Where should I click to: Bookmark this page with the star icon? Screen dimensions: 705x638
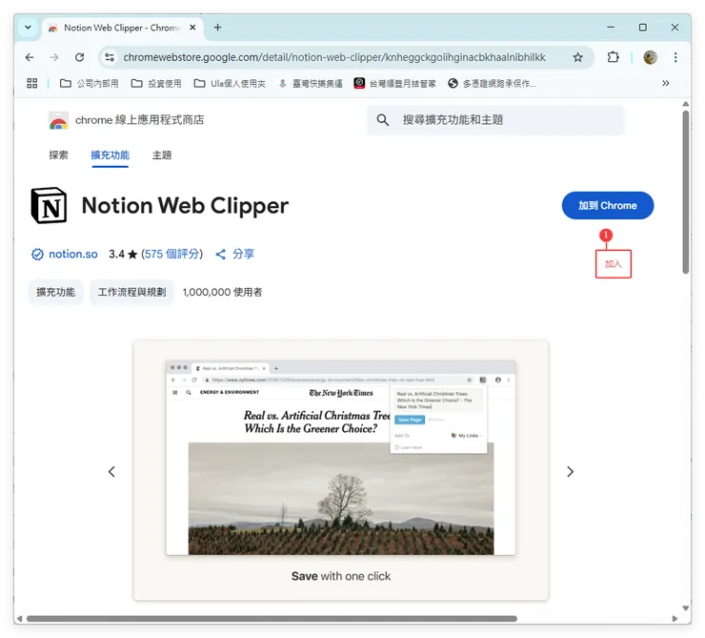click(577, 57)
